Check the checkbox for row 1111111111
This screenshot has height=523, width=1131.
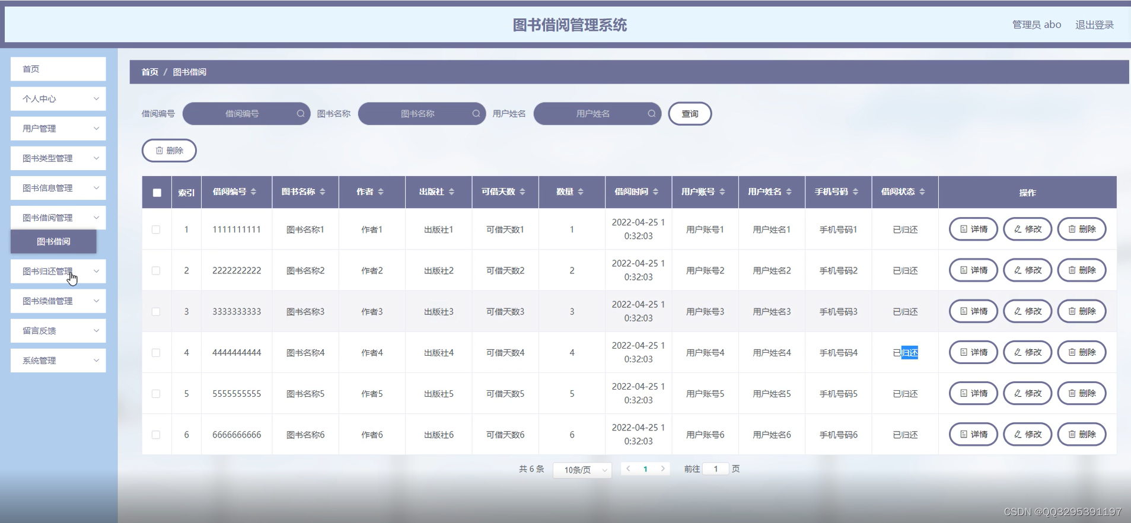point(156,229)
